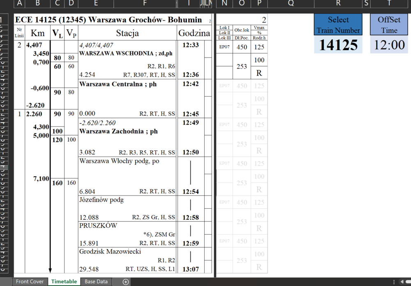Click time 12:50 cell
Viewport: 411px width, 286px height.
pyautogui.click(x=191, y=152)
